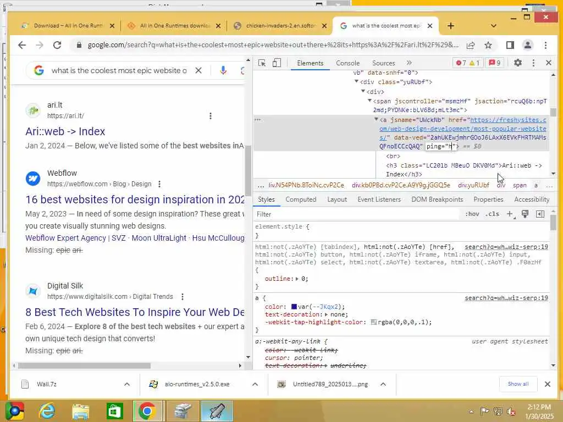Bookmark this page with the star icon
The height and width of the screenshot is (422, 563).
coord(488,45)
